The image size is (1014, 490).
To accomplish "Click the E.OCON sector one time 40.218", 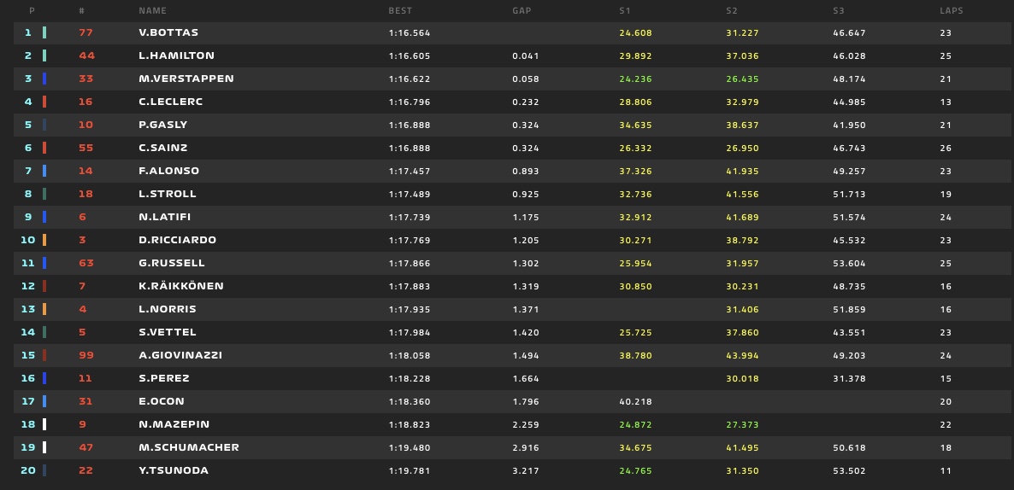I will coord(636,401).
